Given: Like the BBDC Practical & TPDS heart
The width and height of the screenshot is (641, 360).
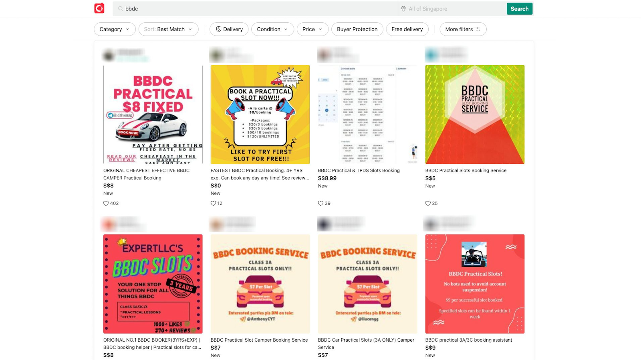Looking at the screenshot, I should pyautogui.click(x=320, y=203).
